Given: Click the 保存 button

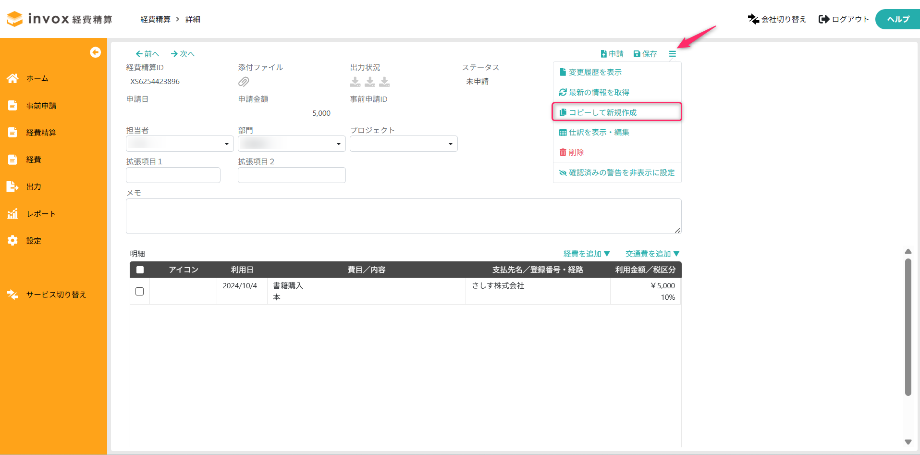Looking at the screenshot, I should click(645, 54).
